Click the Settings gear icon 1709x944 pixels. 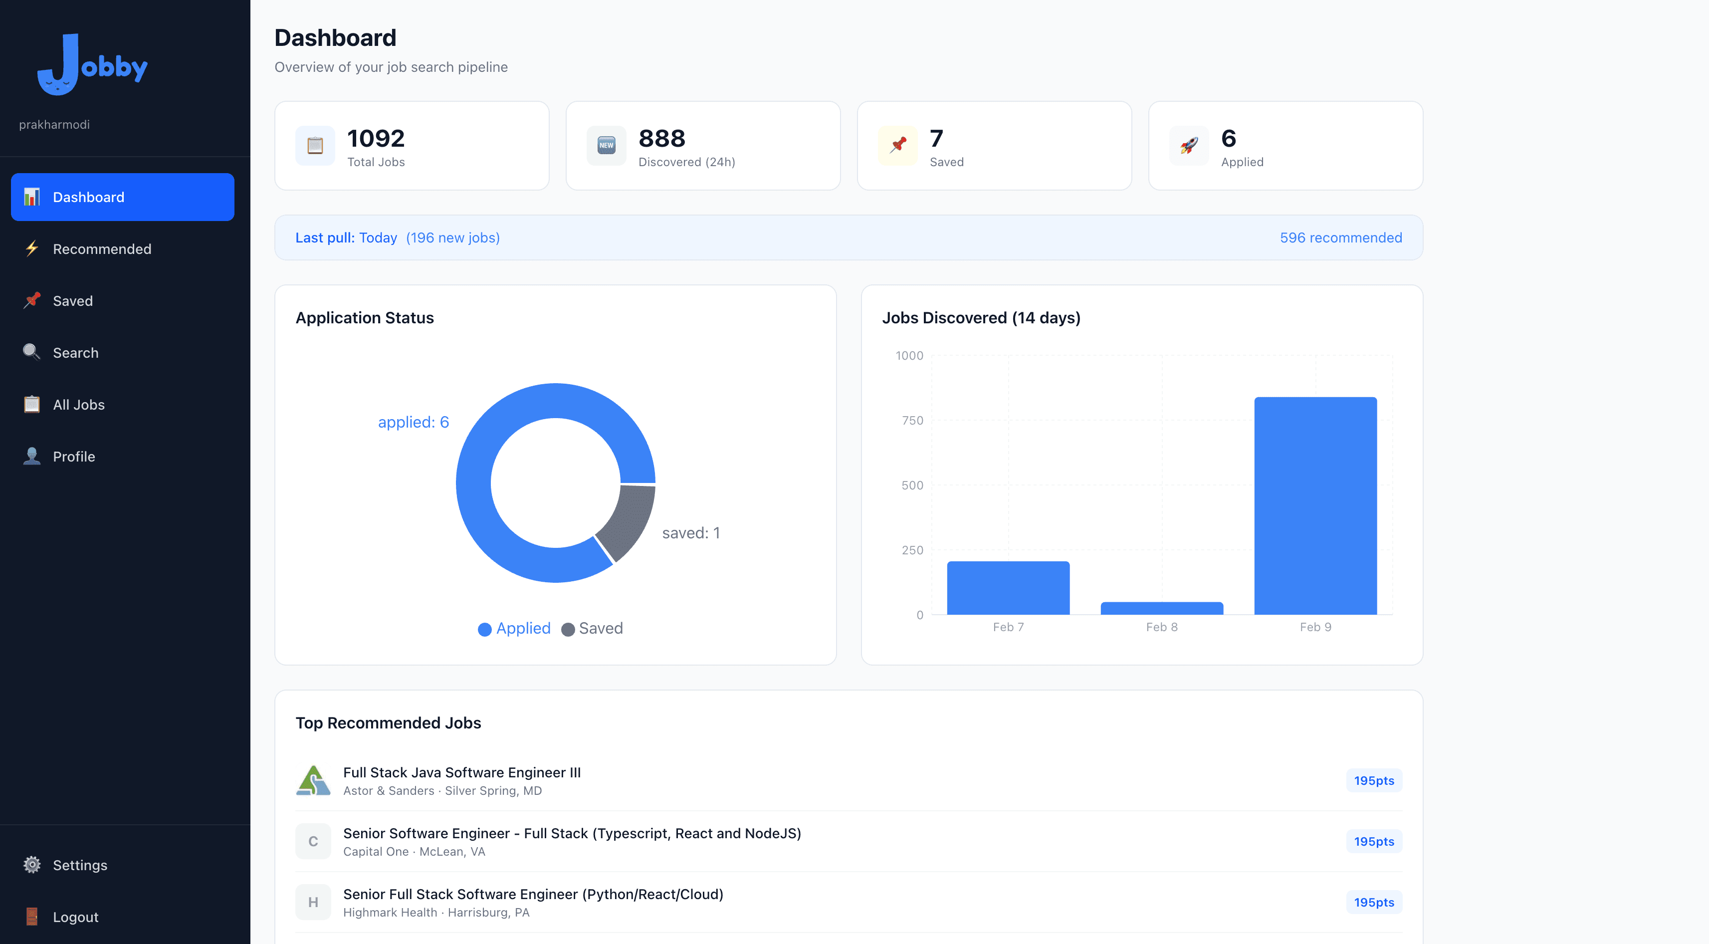tap(31, 864)
